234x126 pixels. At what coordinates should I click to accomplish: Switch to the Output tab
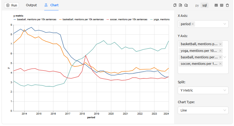31,5
